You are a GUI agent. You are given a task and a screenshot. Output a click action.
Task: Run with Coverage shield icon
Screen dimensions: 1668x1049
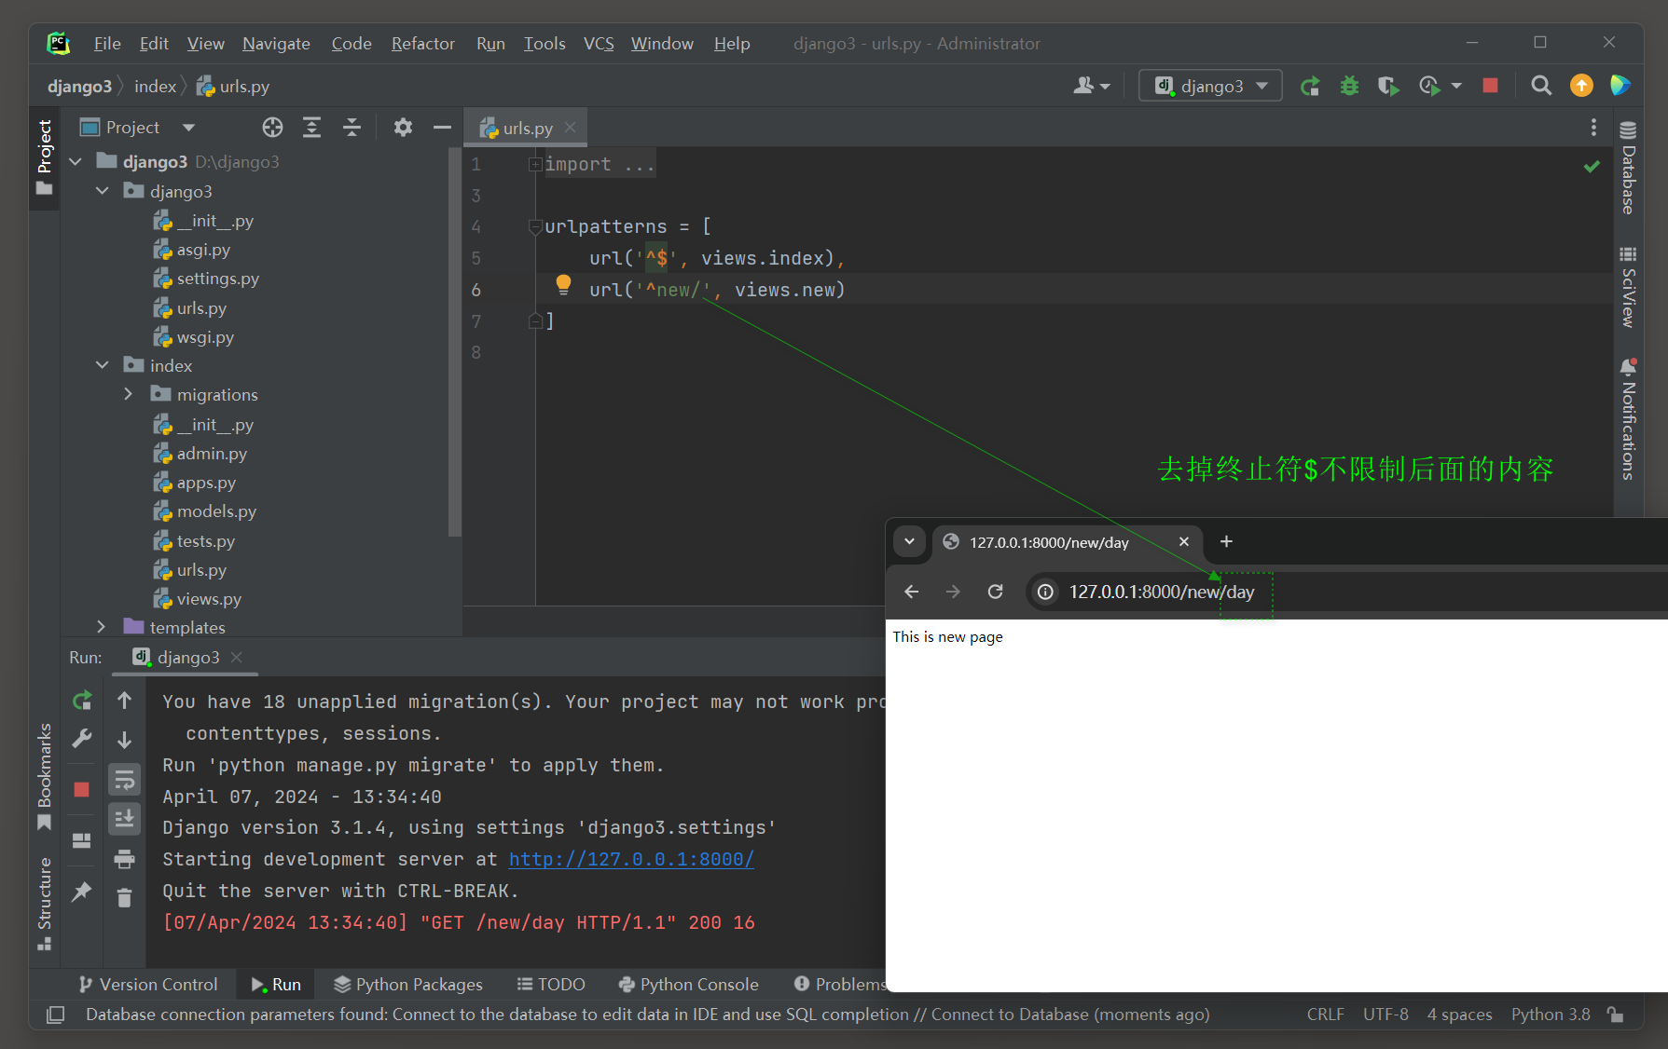point(1388,86)
